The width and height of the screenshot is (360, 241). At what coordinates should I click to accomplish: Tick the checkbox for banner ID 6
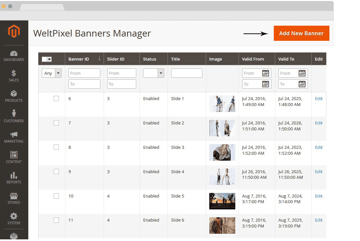[x=56, y=98]
